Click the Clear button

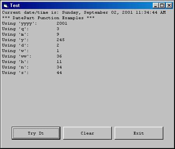tap(87, 133)
